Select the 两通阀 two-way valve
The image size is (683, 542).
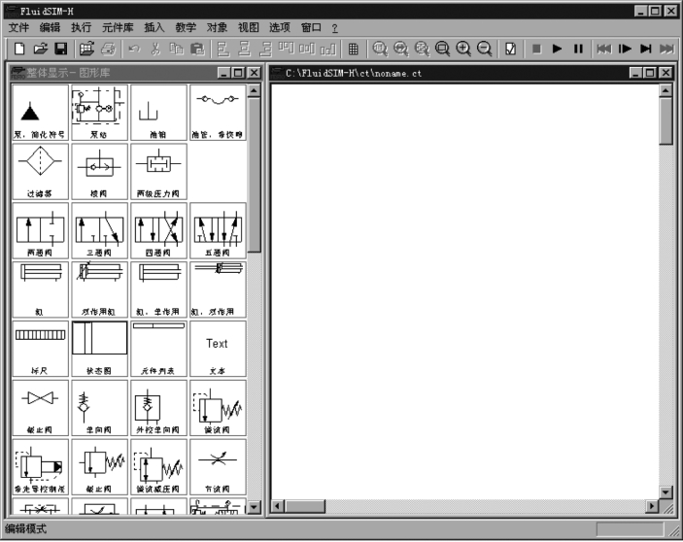tap(40, 231)
